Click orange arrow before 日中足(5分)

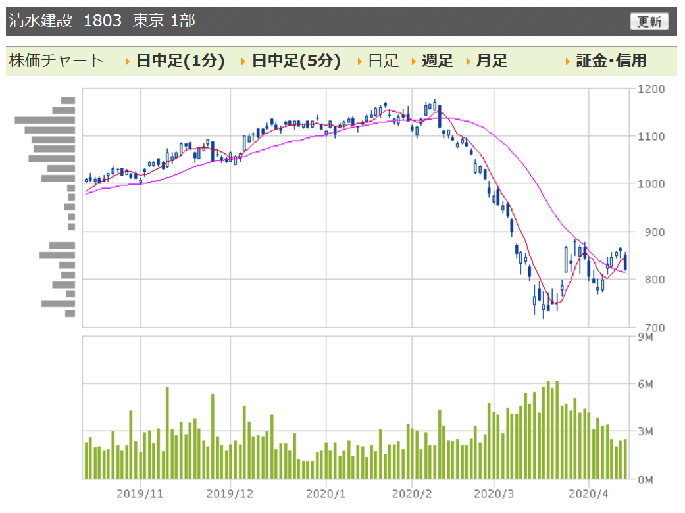pos(243,62)
